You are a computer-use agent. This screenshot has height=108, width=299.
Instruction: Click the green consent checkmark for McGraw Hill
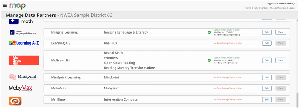click(209, 60)
